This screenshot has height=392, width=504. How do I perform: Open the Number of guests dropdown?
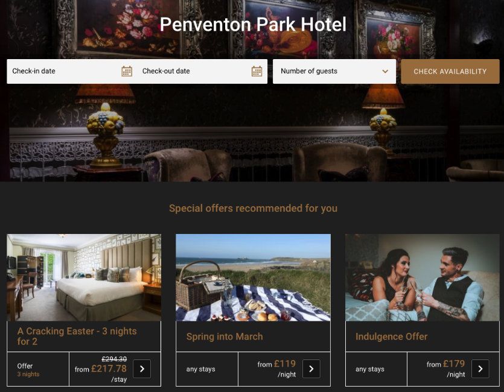(x=334, y=71)
